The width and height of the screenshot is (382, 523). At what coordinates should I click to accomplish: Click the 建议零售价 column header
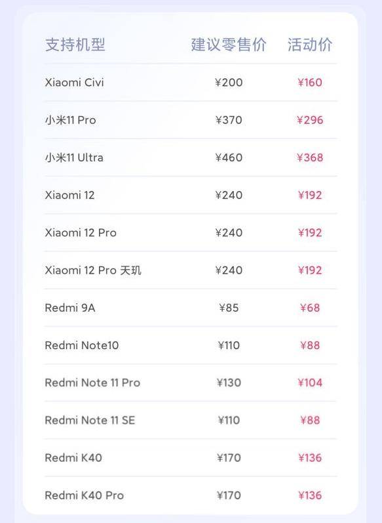pyautogui.click(x=229, y=45)
